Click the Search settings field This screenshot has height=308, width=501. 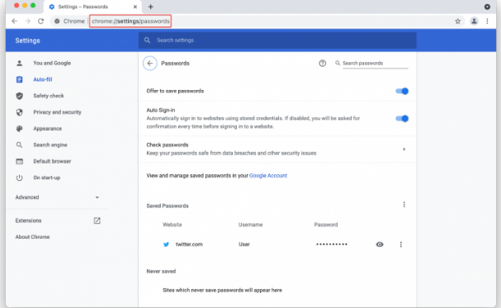click(277, 40)
